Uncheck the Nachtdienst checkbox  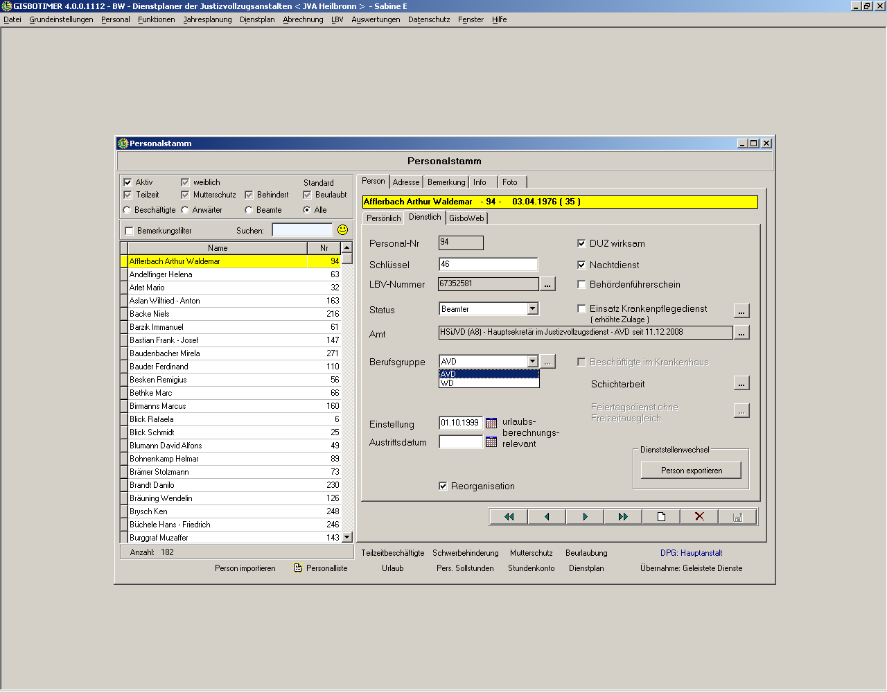point(581,265)
